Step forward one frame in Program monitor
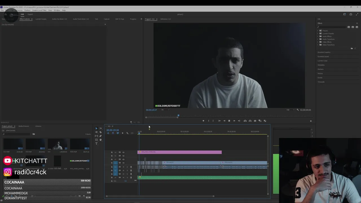This screenshot has height=203, width=361. coord(234,121)
